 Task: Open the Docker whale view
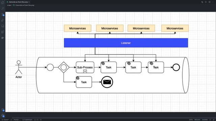tap(3, 38)
